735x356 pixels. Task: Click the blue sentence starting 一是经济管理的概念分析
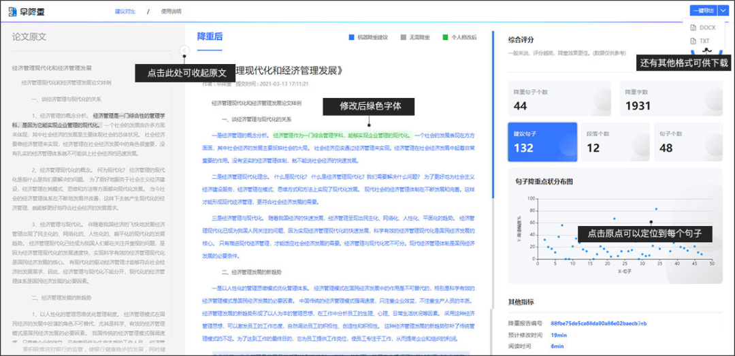(240, 135)
